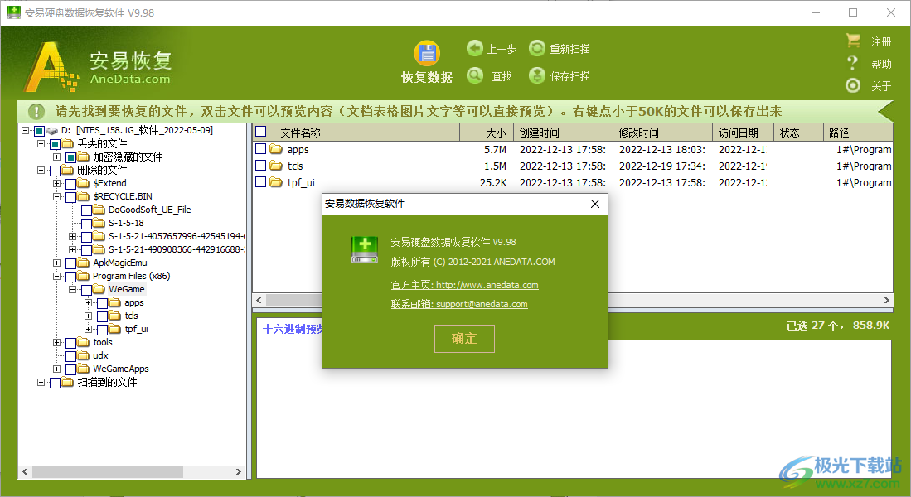The width and height of the screenshot is (911, 497).
Task: Click the WeGame open folder icon
Action: [x=99, y=289]
